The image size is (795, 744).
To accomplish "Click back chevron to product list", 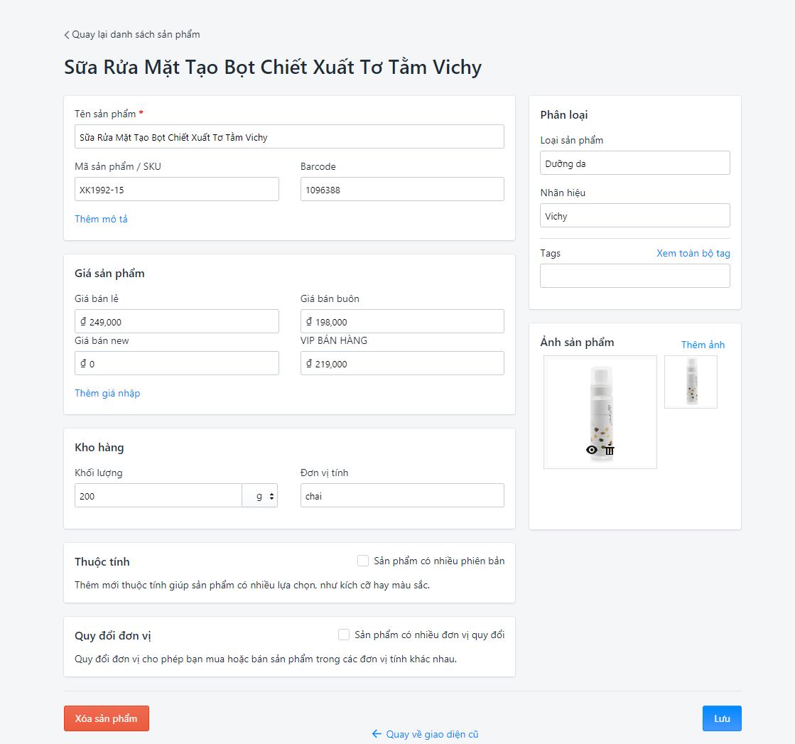I will coord(66,35).
